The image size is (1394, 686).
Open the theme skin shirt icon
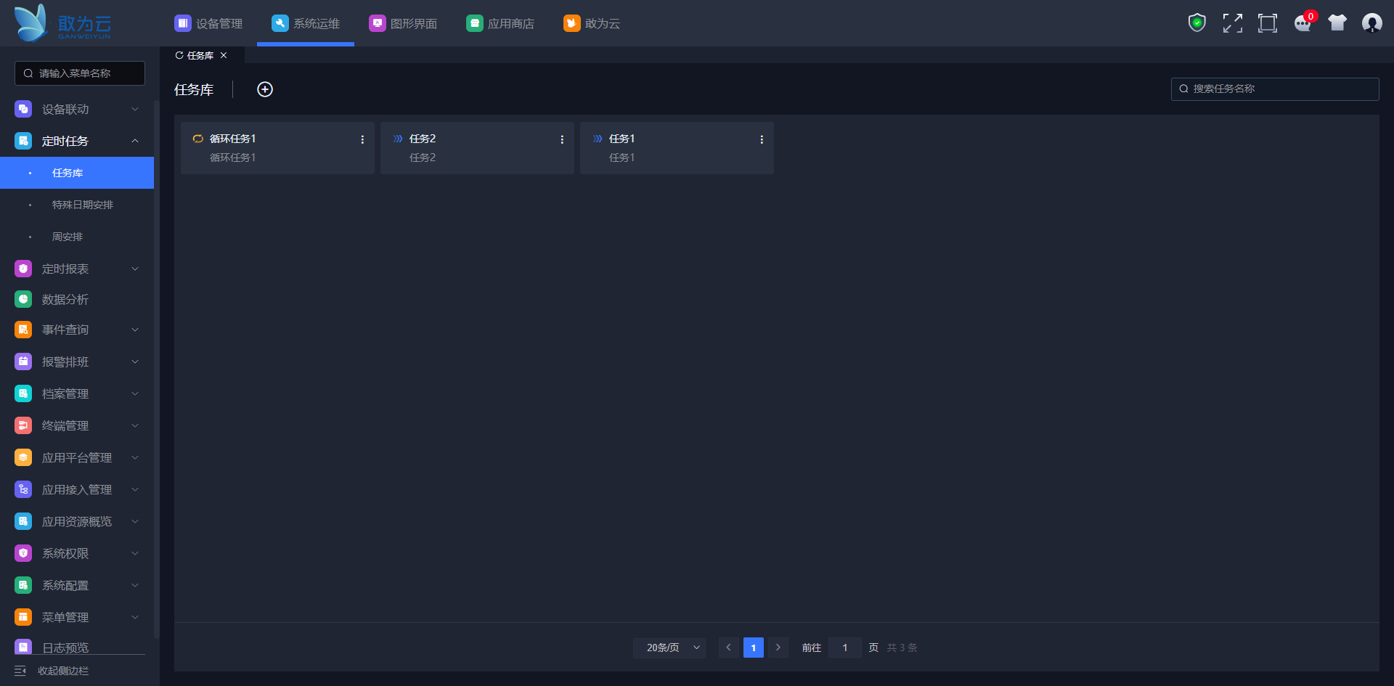(1337, 23)
